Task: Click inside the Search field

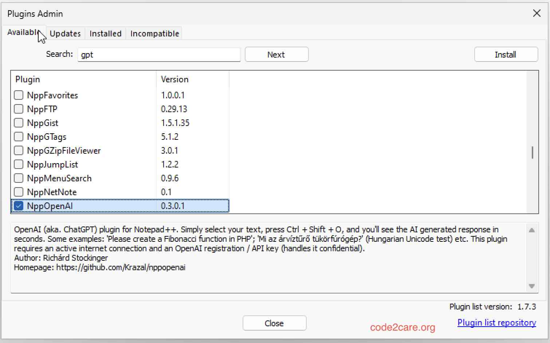Action: (x=159, y=55)
